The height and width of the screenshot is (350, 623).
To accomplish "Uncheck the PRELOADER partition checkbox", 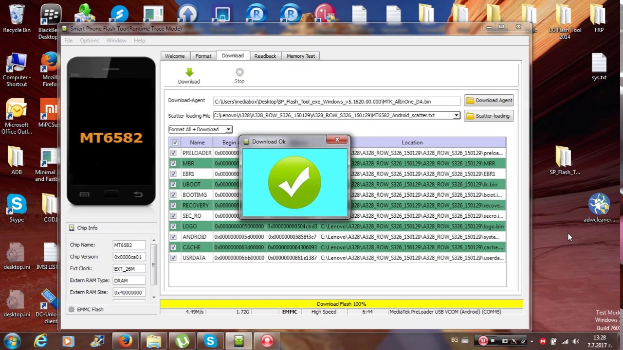I will pyautogui.click(x=173, y=153).
